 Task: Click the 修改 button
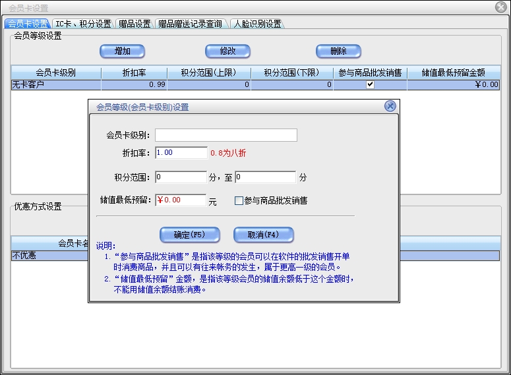(227, 51)
